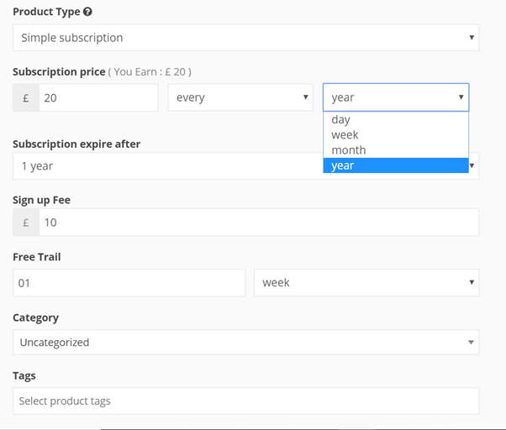Click the open 'year' period dropdown box
The height and width of the screenshot is (430, 506).
395,97
